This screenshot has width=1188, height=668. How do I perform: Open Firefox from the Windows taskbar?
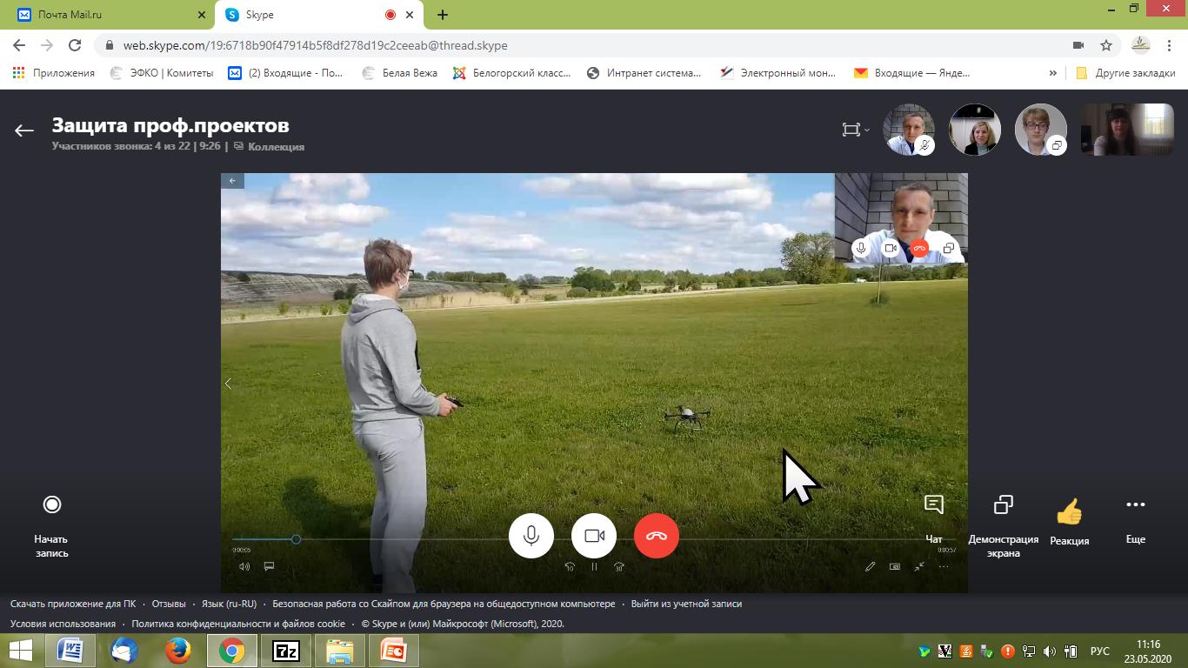click(178, 651)
